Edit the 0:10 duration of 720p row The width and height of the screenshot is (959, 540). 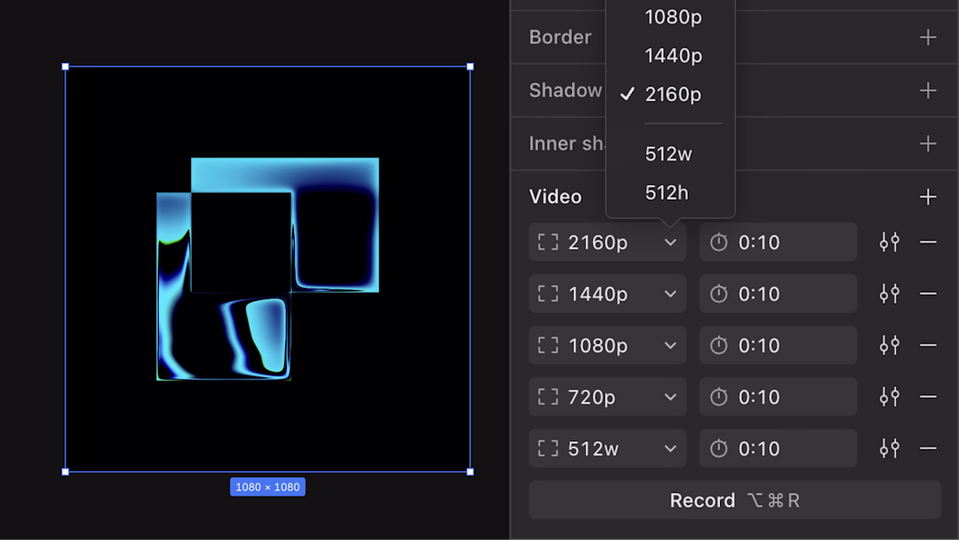(x=778, y=397)
